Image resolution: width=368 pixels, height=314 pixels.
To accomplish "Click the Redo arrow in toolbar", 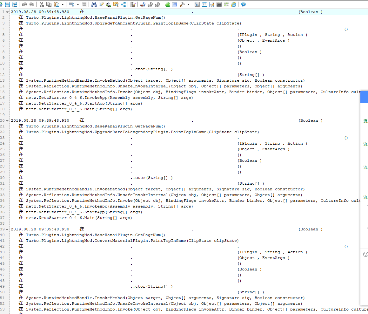I will click(31, 4).
